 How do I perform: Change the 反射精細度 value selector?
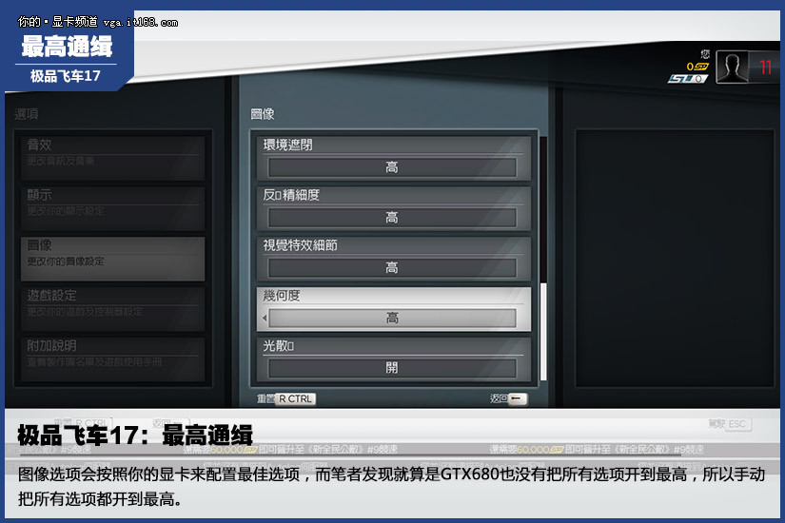click(392, 217)
